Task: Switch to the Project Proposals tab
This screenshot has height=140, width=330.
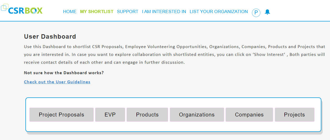Action: pyautogui.click(x=61, y=115)
